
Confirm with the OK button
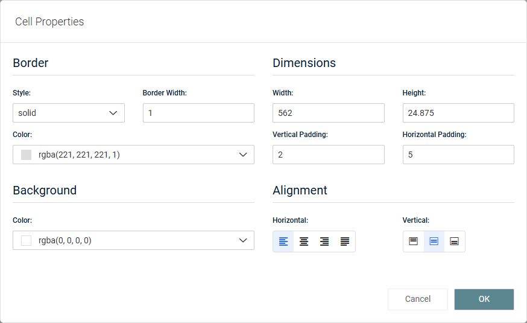tap(484, 299)
